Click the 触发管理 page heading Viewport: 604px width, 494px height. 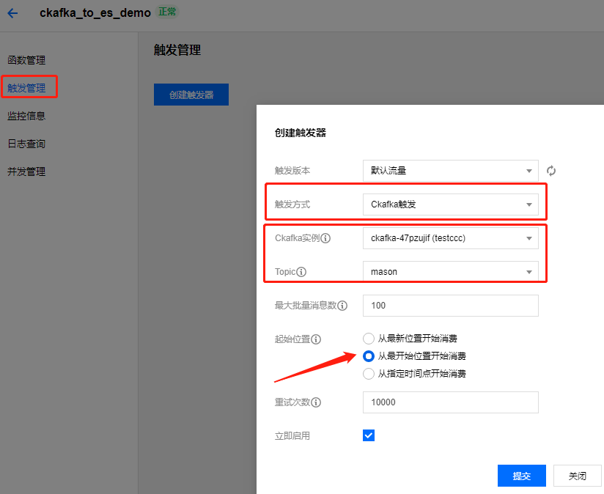[x=177, y=50]
